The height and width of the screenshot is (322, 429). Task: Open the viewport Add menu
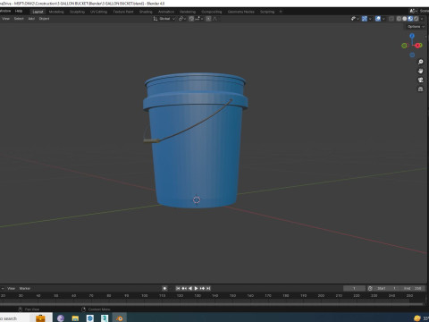31,19
